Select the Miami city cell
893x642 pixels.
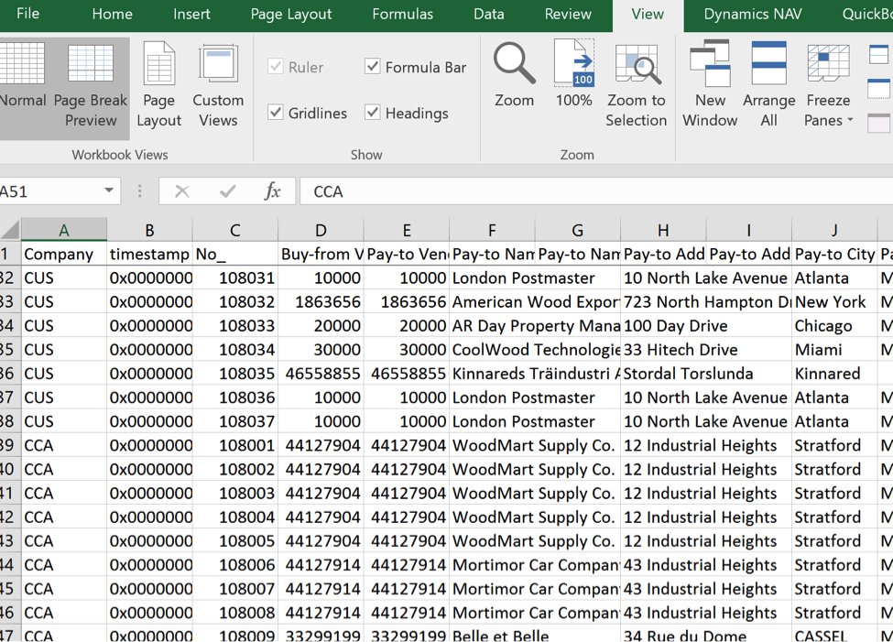pos(834,349)
